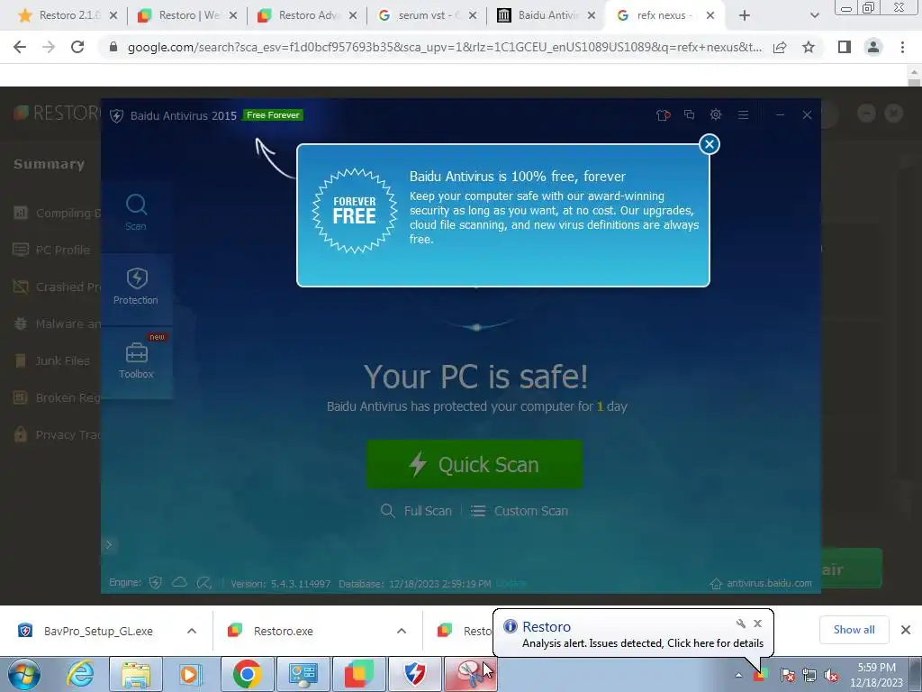Open the taskbar clock 5:59 PM
Viewport: 922px width, 692px height.
tap(877, 675)
